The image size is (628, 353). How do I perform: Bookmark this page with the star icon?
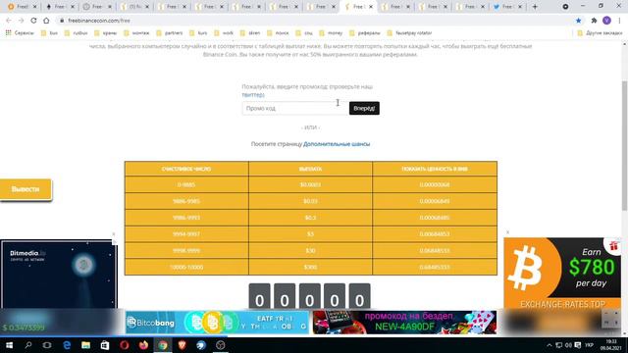(x=578, y=21)
